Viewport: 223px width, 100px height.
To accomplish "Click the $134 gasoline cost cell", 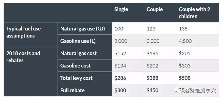I will tap(120, 66).
